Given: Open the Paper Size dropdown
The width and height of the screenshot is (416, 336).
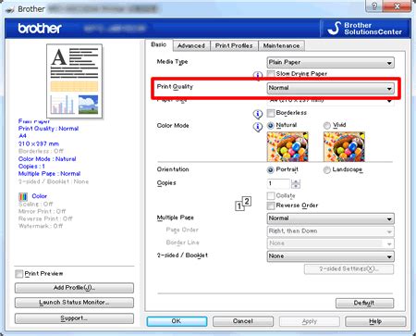Looking at the screenshot, I should [330, 101].
